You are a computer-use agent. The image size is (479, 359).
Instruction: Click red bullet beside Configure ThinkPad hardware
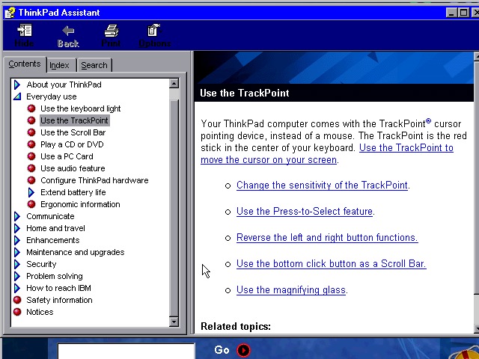coord(31,180)
